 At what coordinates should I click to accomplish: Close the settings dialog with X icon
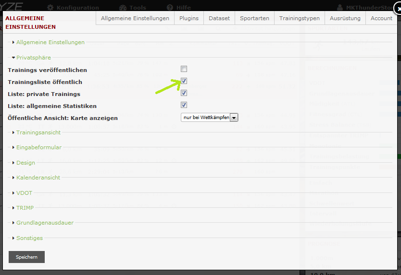tap(396, 7)
